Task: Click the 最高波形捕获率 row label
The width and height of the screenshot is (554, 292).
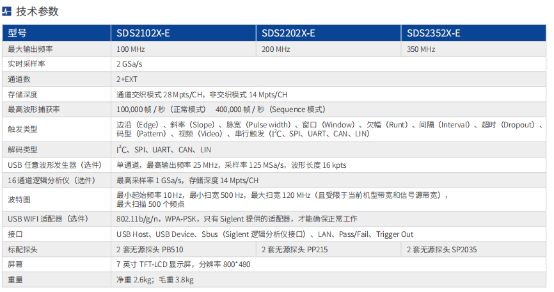Action: point(34,109)
